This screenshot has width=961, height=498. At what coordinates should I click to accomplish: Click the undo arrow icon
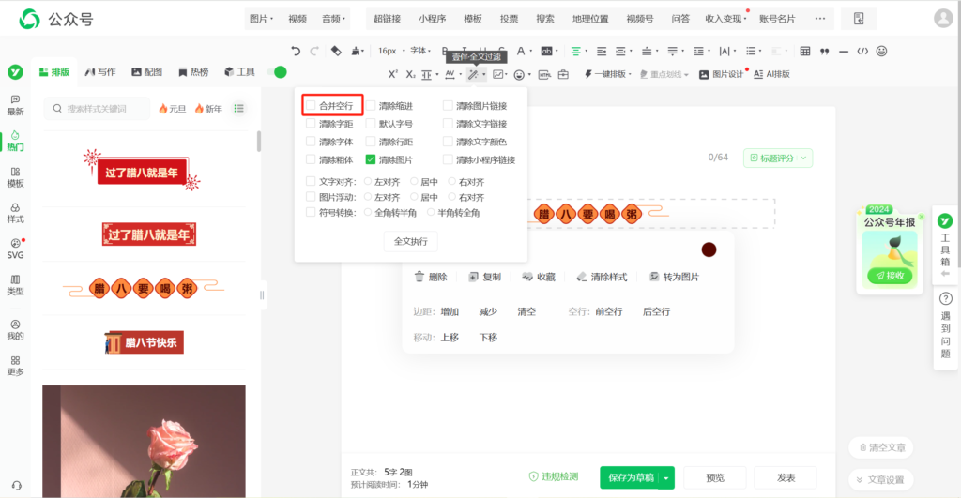click(x=296, y=51)
